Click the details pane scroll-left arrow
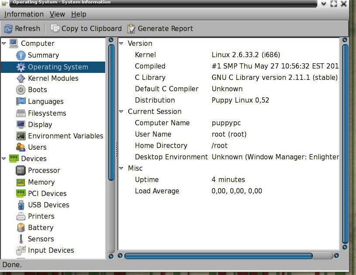The image size is (356, 275). coord(120,256)
